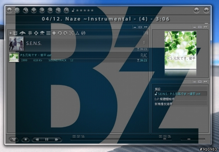Image resolution: width=219 pixels, height=152 pixels.
Task: Click the snowflake-shaped round button in top bar
Action: pos(17,10)
